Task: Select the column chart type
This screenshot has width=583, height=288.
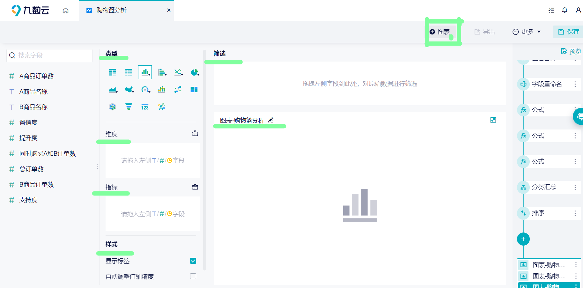Action: point(145,72)
